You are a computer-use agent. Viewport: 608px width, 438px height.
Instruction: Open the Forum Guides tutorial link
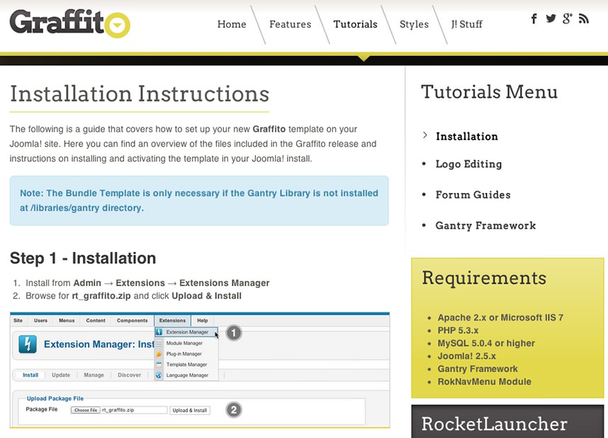(x=473, y=195)
